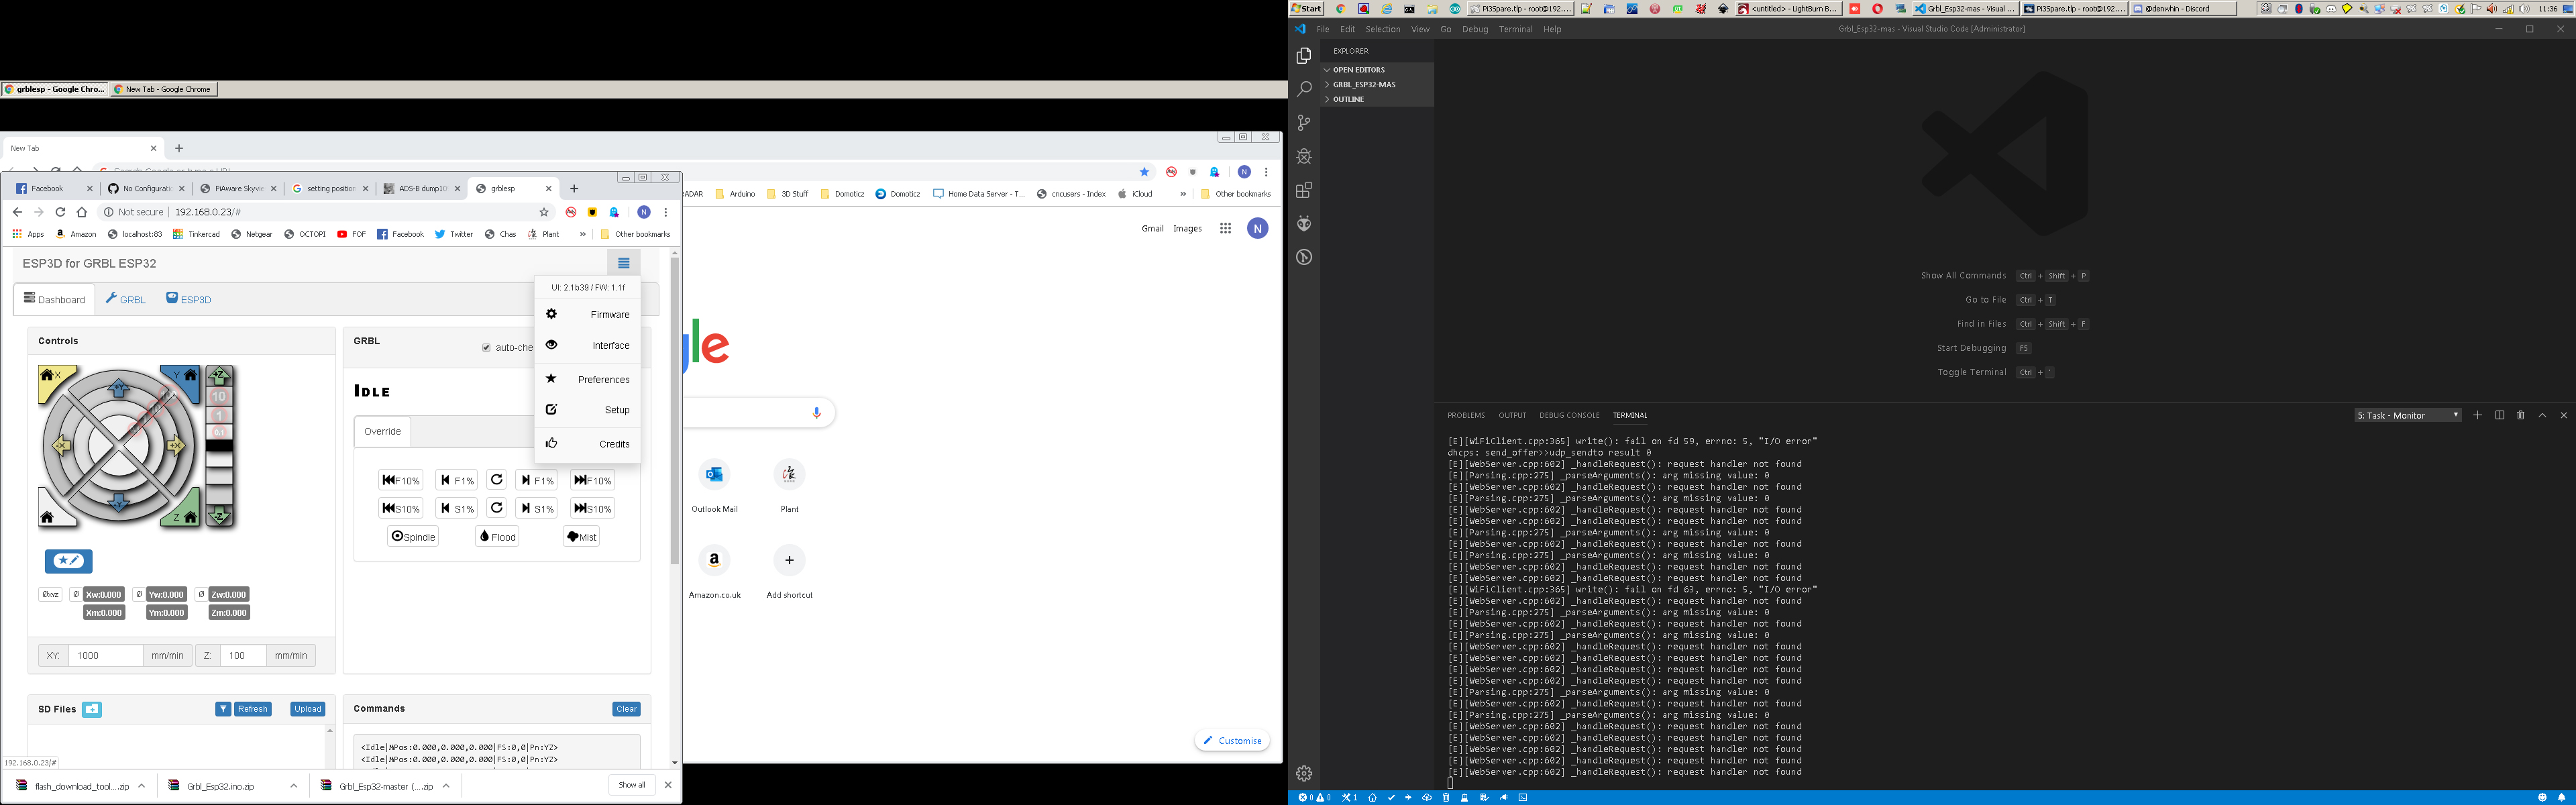Viewport: 2576px width, 805px height.
Task: Choose Firmware from the ESP3D menu
Action: [588, 314]
